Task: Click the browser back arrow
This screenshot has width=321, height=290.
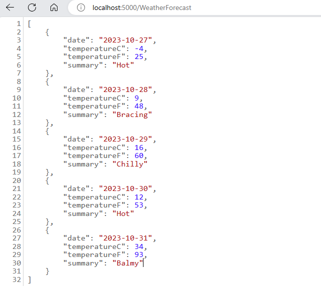Action: [x=10, y=8]
